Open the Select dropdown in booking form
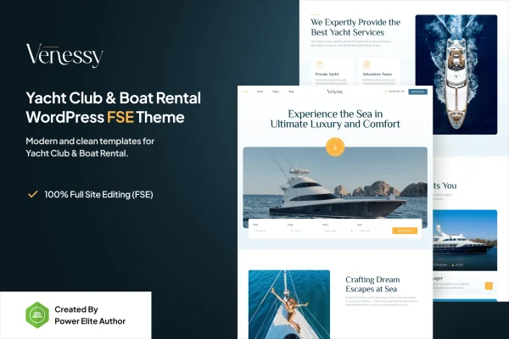This screenshot has height=339, width=509. click(338, 231)
